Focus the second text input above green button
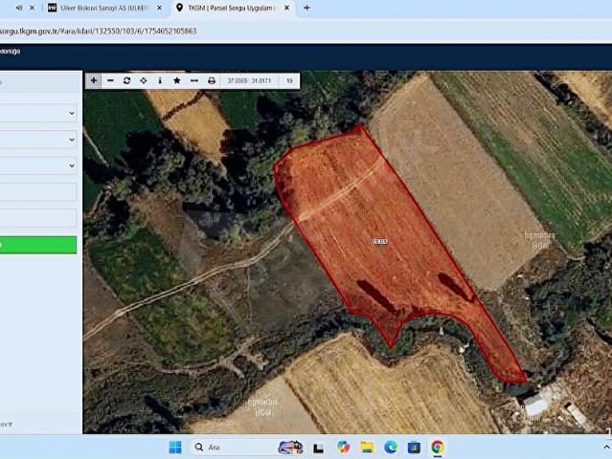The image size is (612, 459). [x=38, y=217]
